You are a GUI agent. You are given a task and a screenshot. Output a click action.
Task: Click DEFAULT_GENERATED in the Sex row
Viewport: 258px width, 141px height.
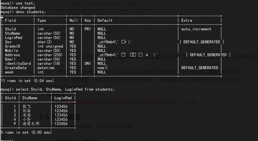(x=202, y=42)
